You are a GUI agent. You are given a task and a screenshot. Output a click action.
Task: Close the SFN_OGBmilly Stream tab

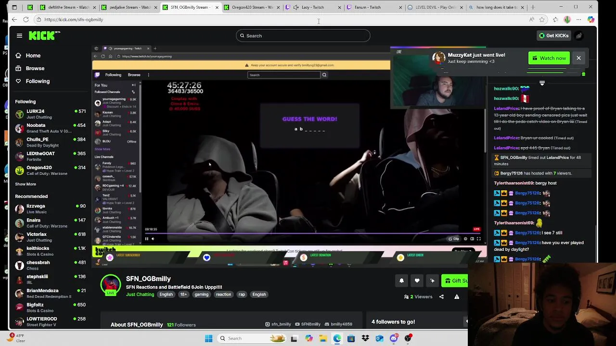[x=217, y=7]
